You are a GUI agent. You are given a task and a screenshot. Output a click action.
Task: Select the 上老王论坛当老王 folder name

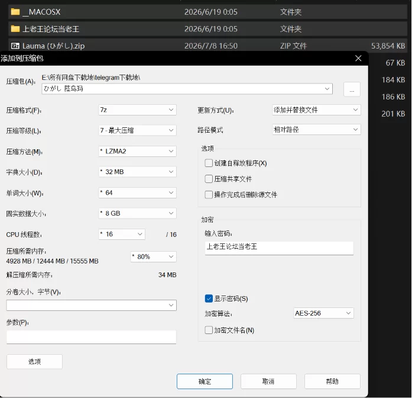(51, 28)
